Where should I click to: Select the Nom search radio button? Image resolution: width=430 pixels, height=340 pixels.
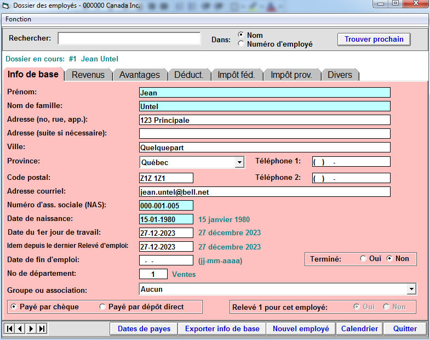pyautogui.click(x=241, y=35)
